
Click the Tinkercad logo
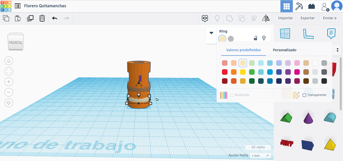[x=6, y=6]
